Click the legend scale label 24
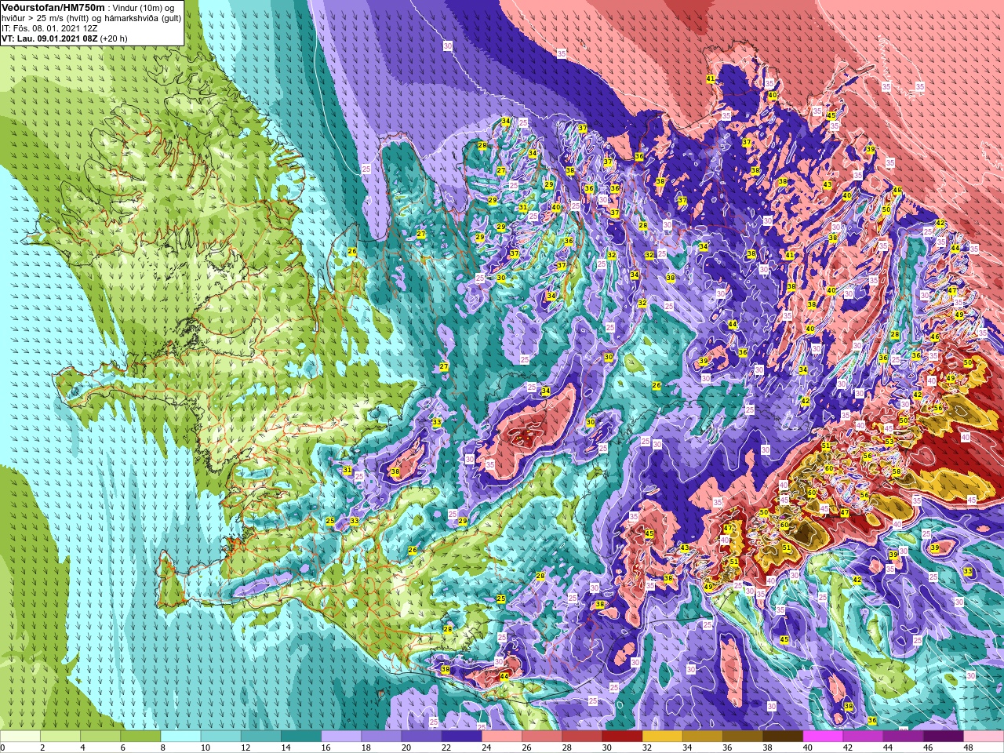Screen dimensions: 1004x753 click(486, 748)
